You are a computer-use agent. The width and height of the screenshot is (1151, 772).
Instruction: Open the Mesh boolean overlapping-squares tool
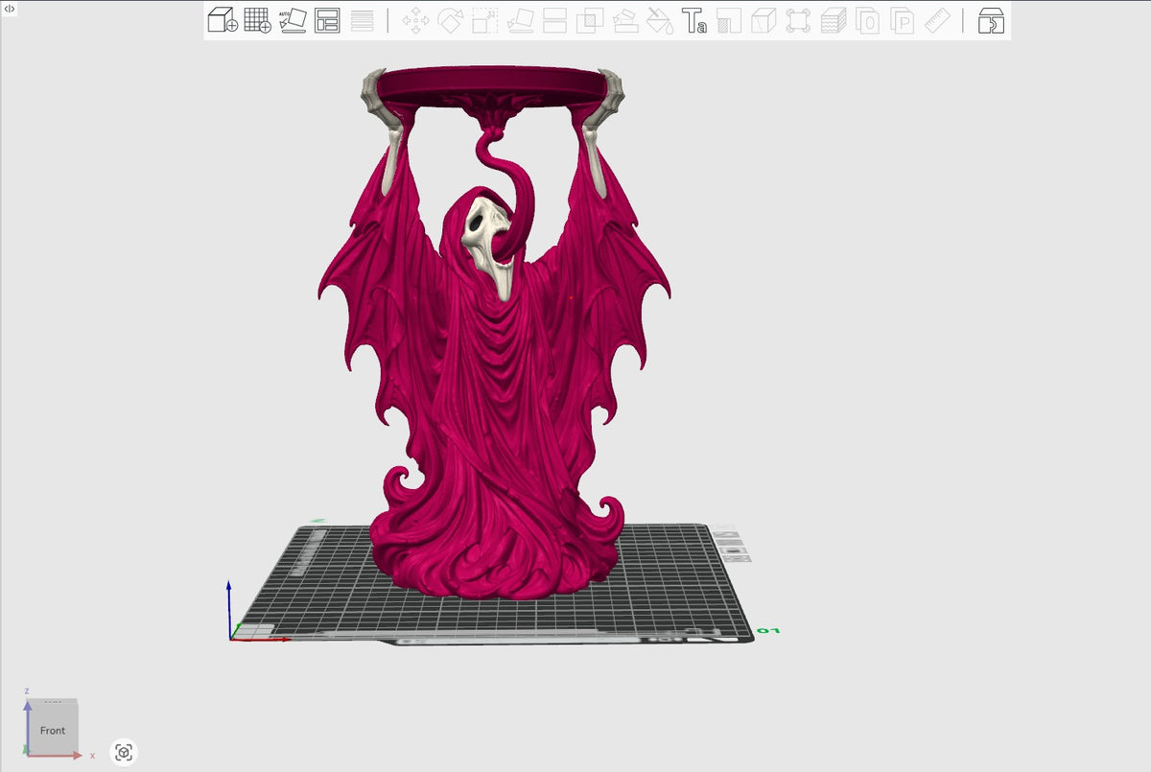590,20
